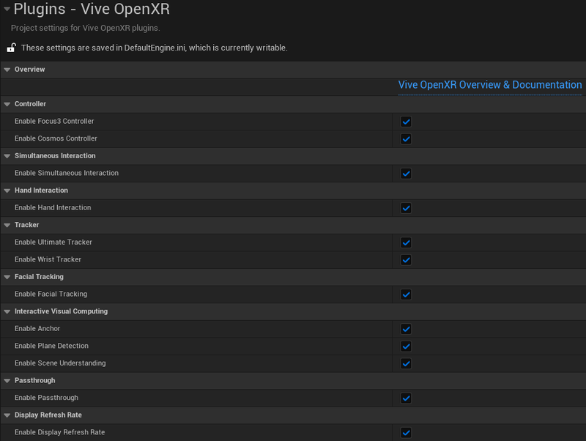Click the unlocked padlock icon
Image resolution: width=586 pixels, height=441 pixels.
[11, 48]
